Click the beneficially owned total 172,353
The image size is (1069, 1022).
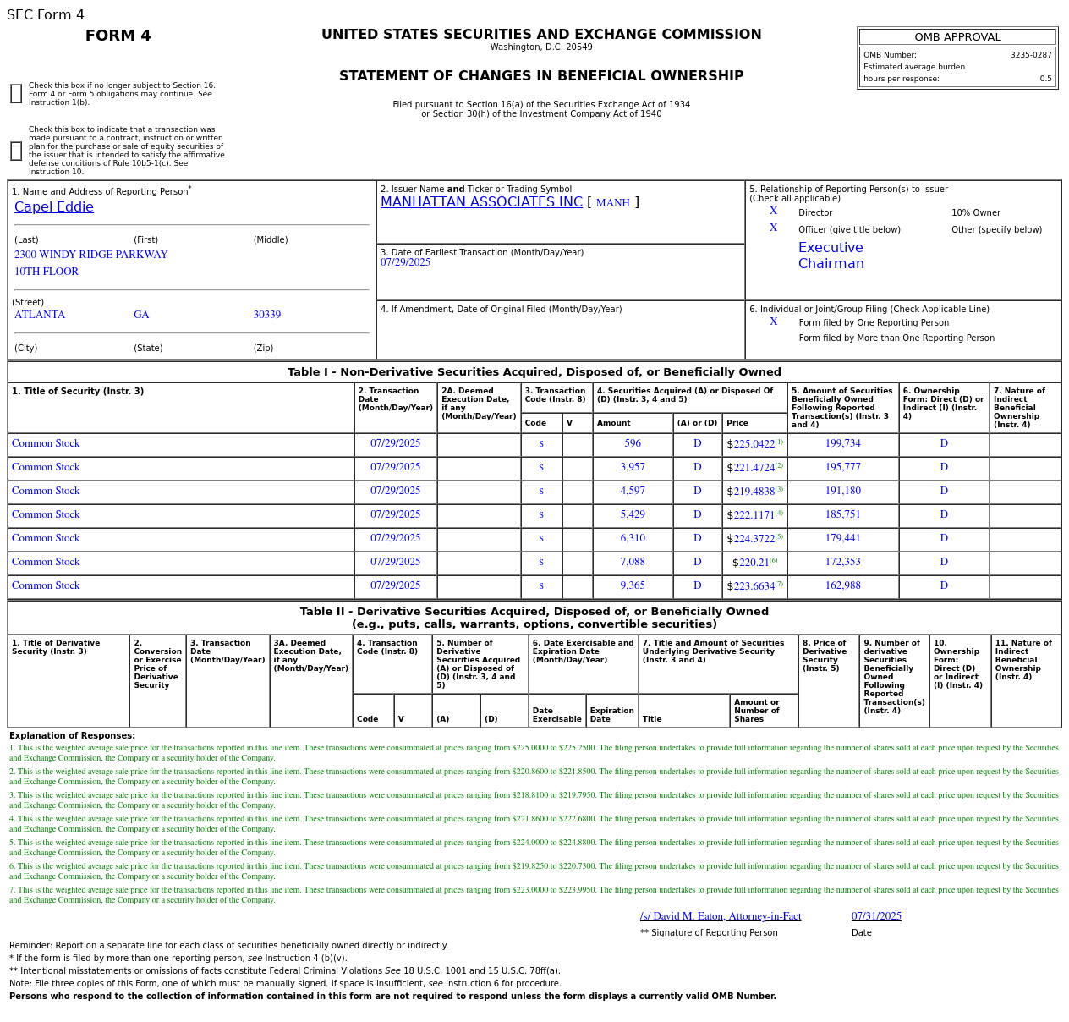tap(843, 562)
